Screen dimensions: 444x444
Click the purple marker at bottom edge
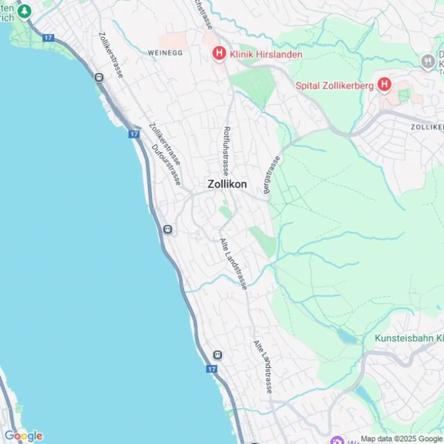tap(336, 440)
